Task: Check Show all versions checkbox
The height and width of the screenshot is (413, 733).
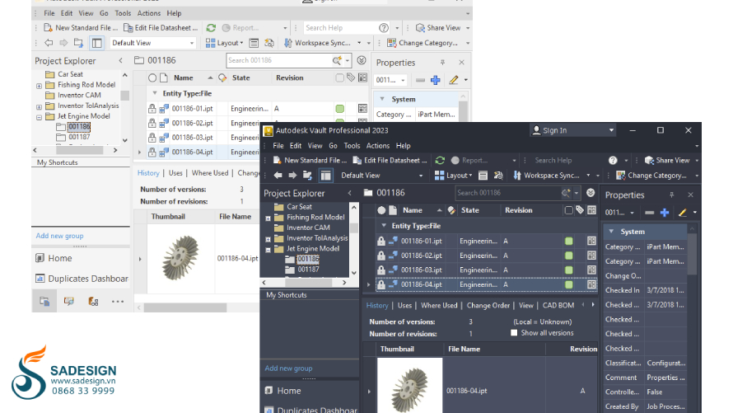Action: 514,333
